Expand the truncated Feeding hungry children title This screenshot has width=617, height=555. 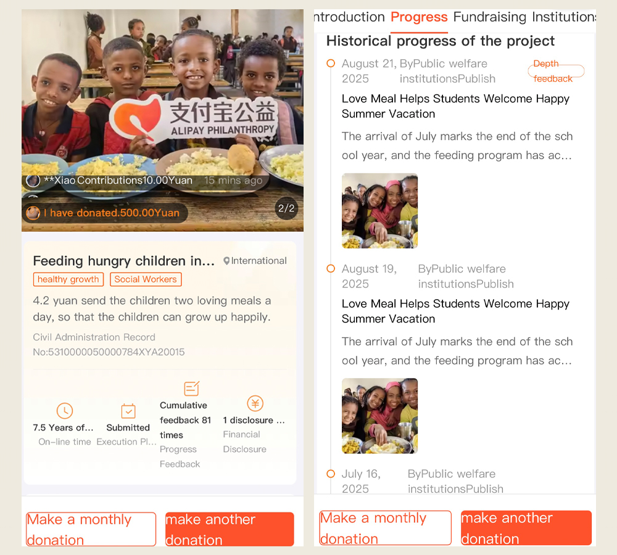124,261
